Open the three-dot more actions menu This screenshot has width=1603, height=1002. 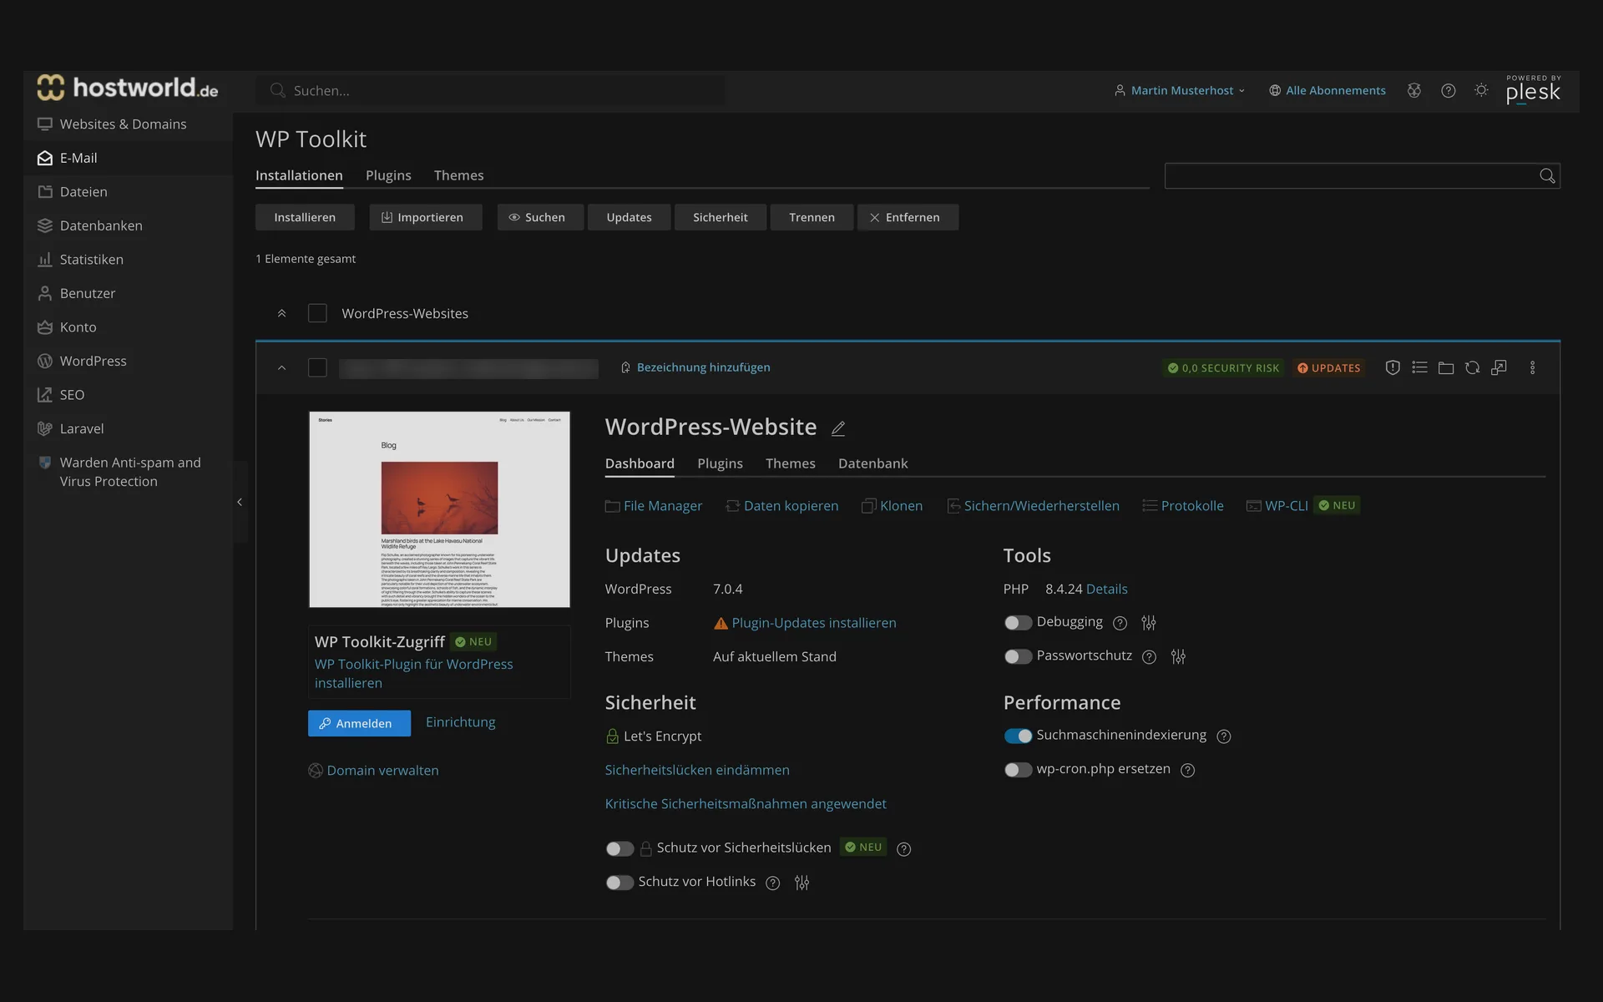1532,367
